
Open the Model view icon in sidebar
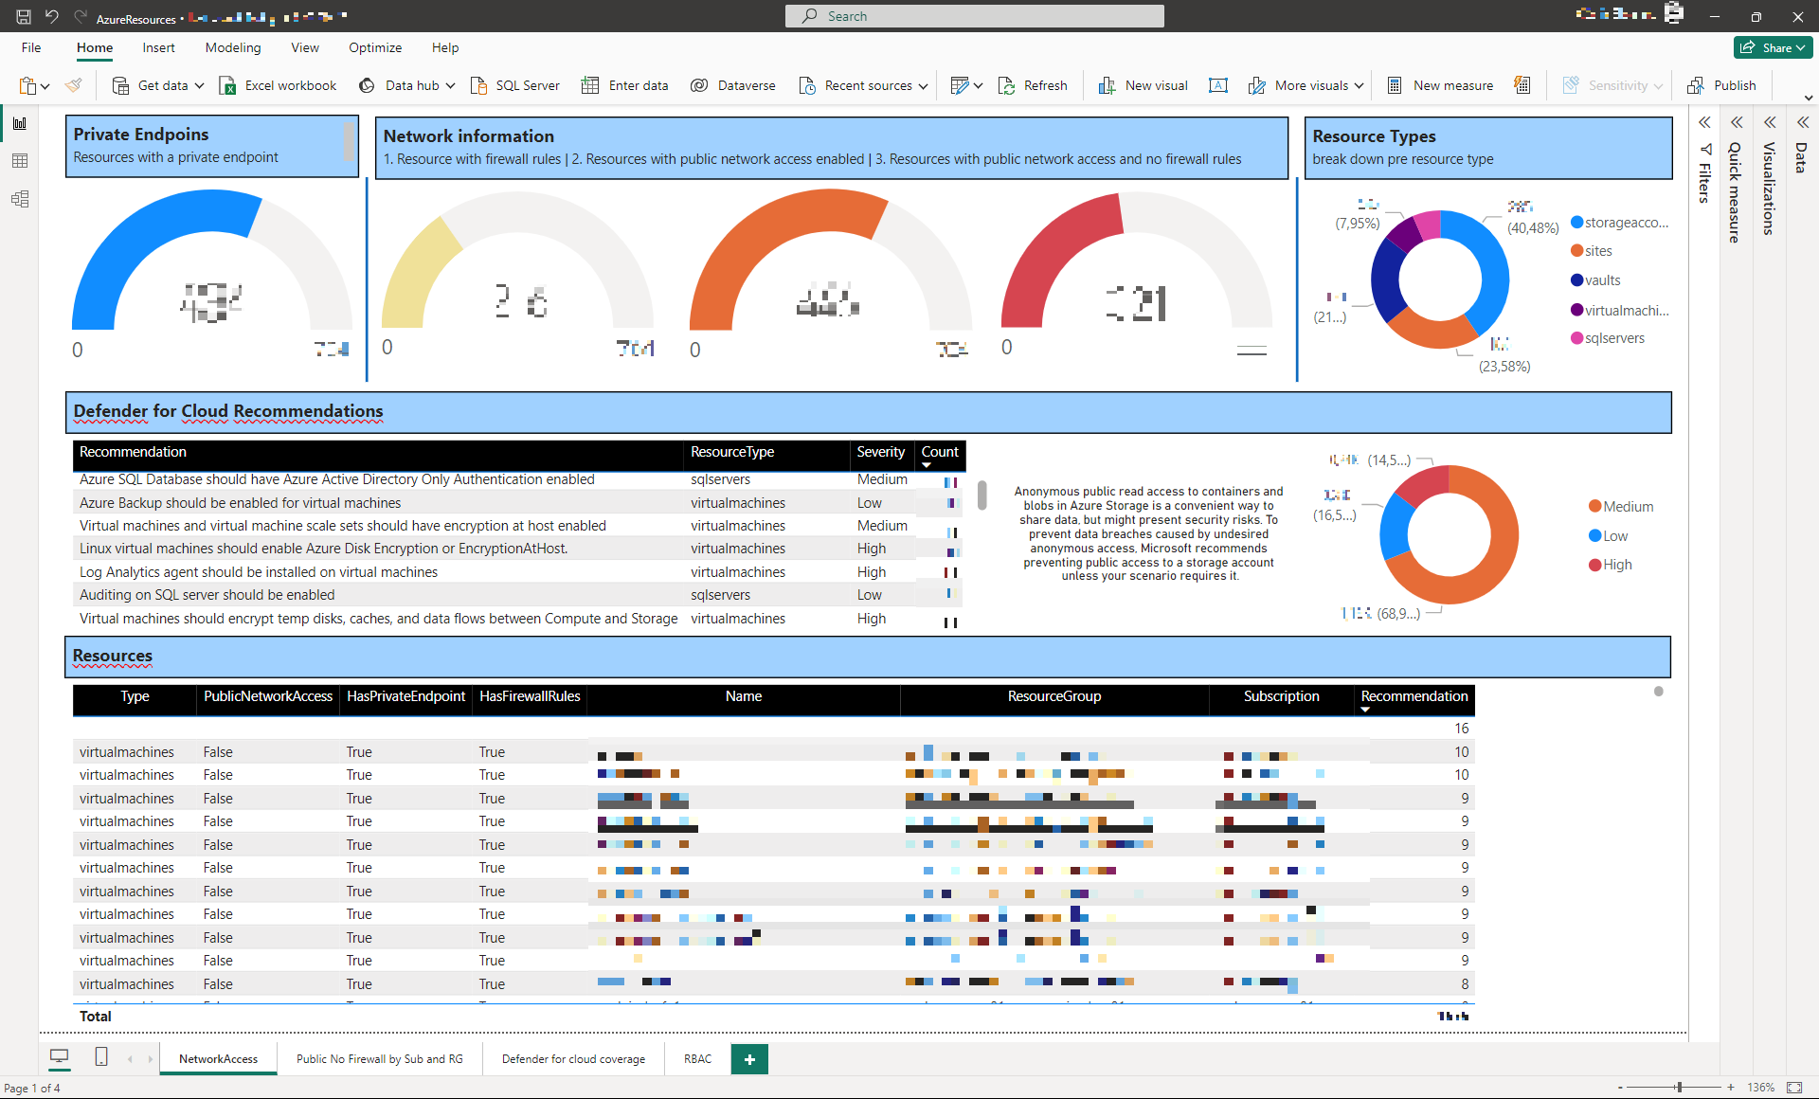pos(20,199)
